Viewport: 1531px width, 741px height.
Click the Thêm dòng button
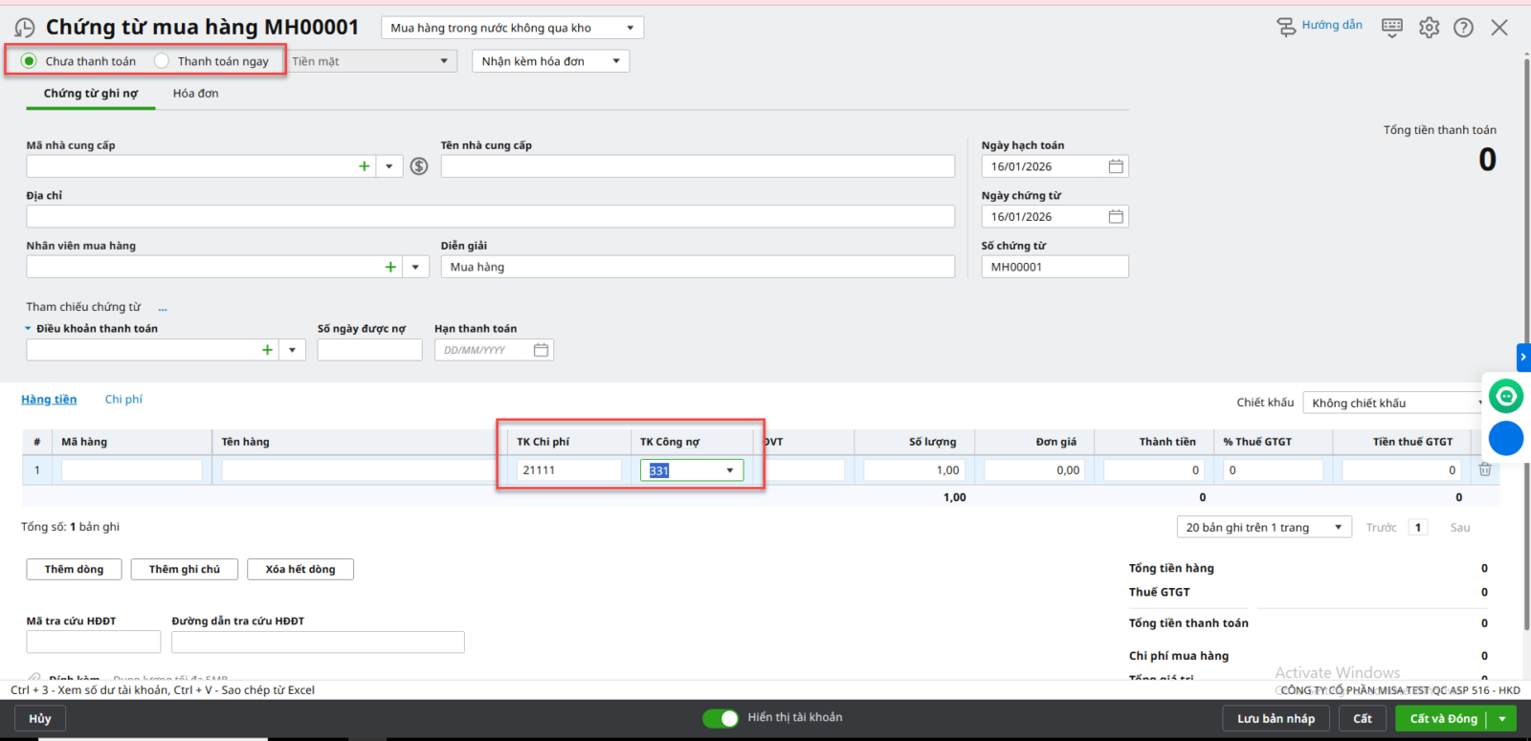[74, 570]
